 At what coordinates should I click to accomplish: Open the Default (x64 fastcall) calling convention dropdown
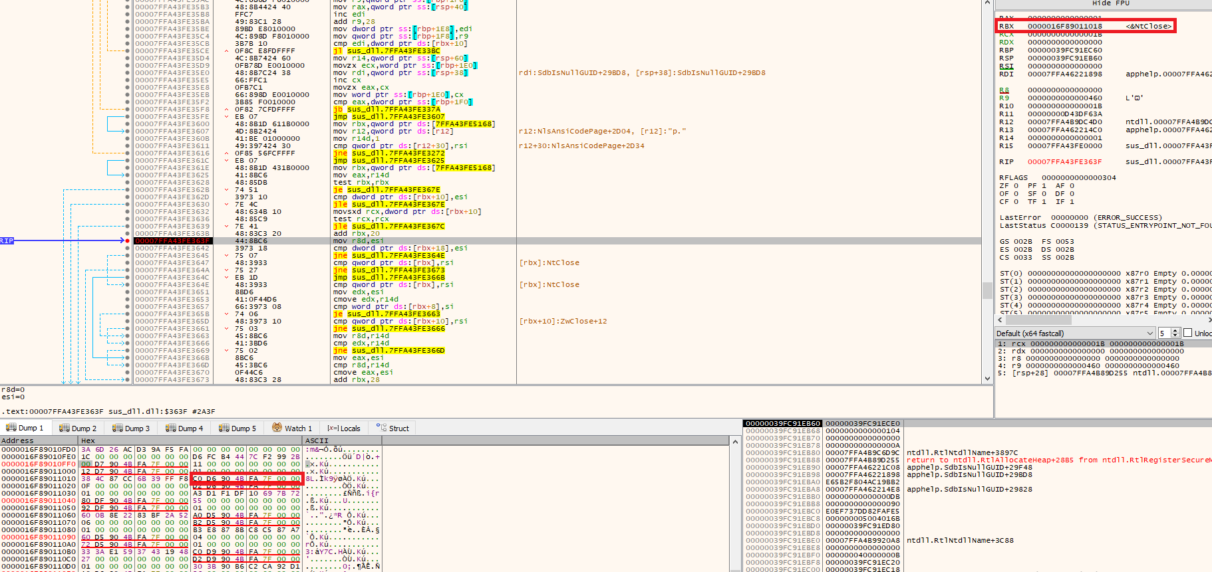(1075, 334)
